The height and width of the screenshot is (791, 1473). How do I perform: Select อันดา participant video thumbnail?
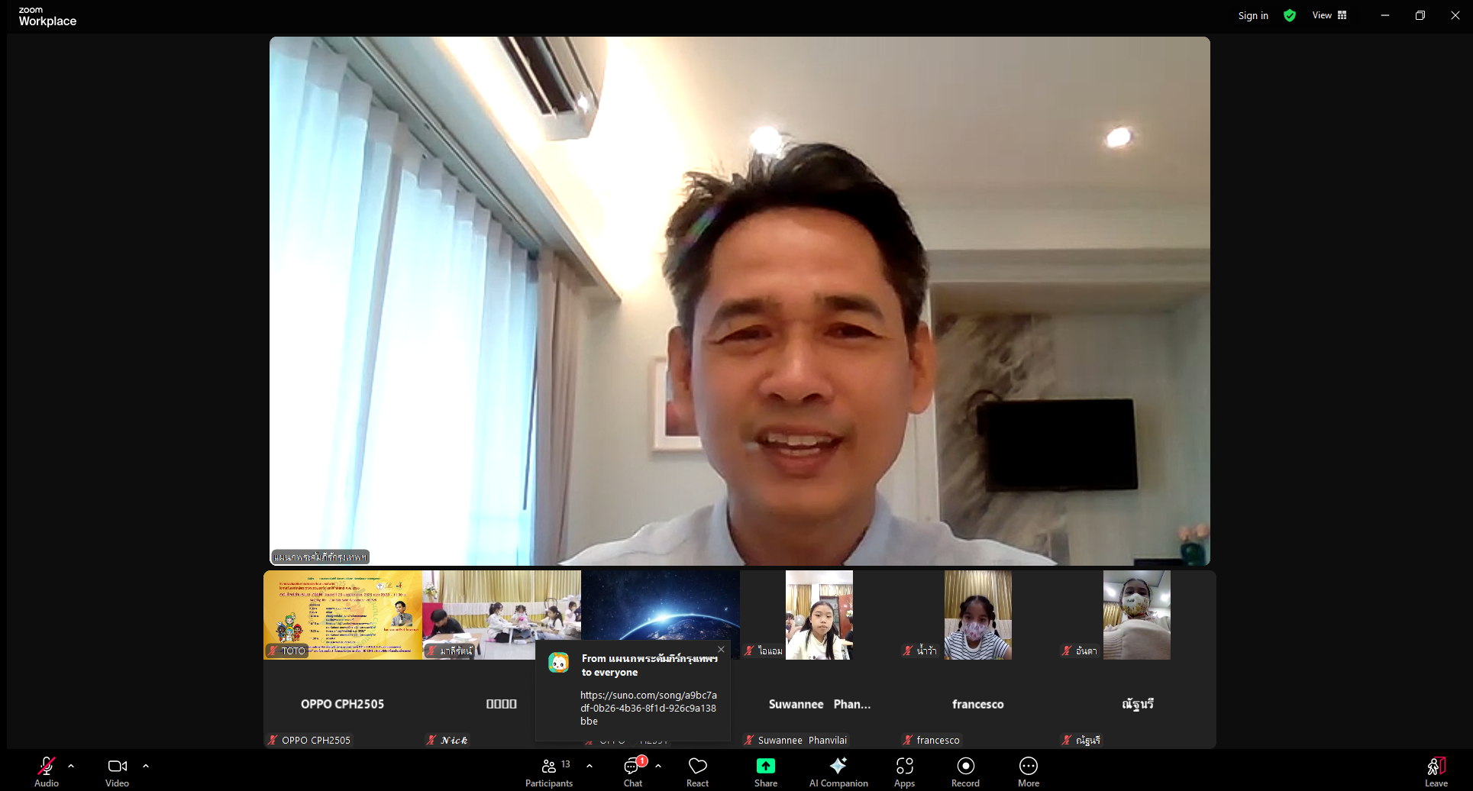coord(1137,615)
